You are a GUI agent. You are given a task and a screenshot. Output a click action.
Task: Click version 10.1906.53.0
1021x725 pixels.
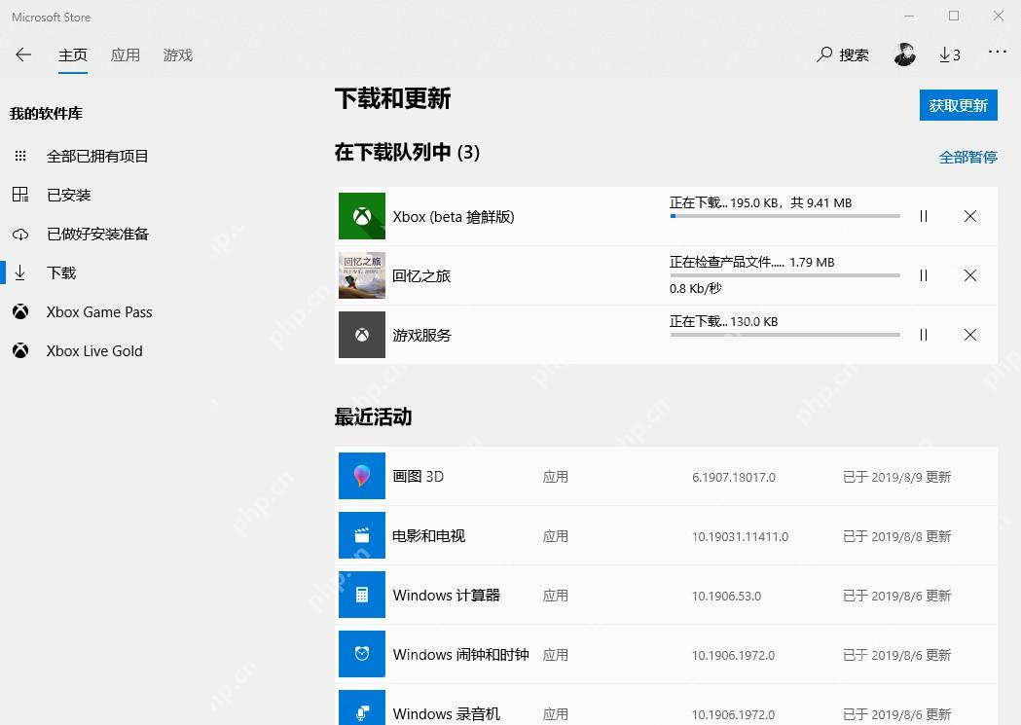tap(726, 597)
